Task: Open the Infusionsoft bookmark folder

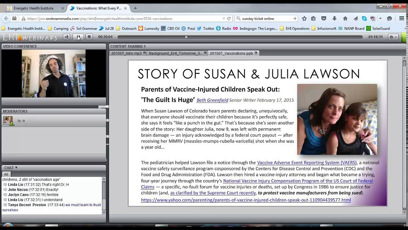Action: (324, 28)
